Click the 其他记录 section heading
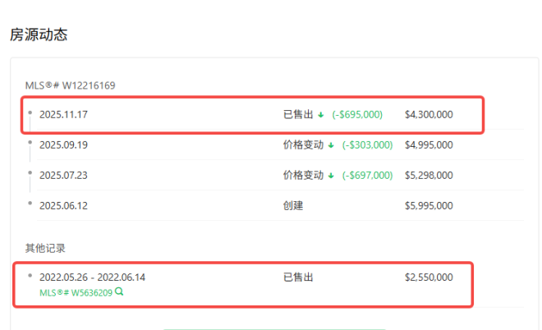This screenshot has width=542, height=330. pos(46,248)
